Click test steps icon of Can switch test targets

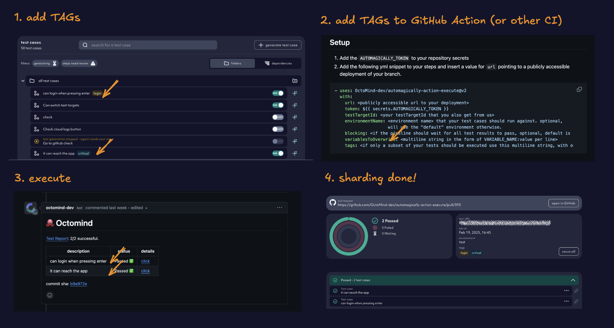[x=37, y=105]
